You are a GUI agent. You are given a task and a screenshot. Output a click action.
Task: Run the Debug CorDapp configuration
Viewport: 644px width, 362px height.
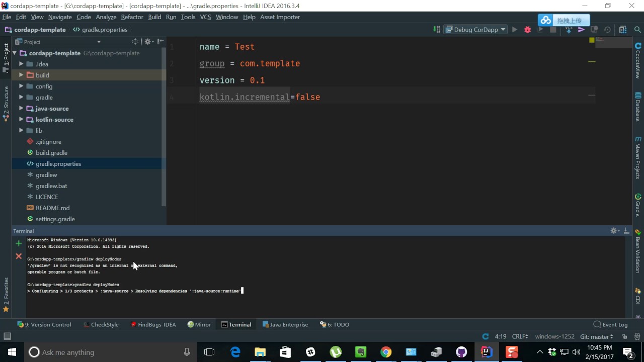[x=514, y=30]
